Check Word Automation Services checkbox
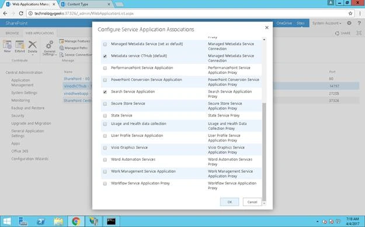This screenshot has width=365, height=227. point(105,159)
